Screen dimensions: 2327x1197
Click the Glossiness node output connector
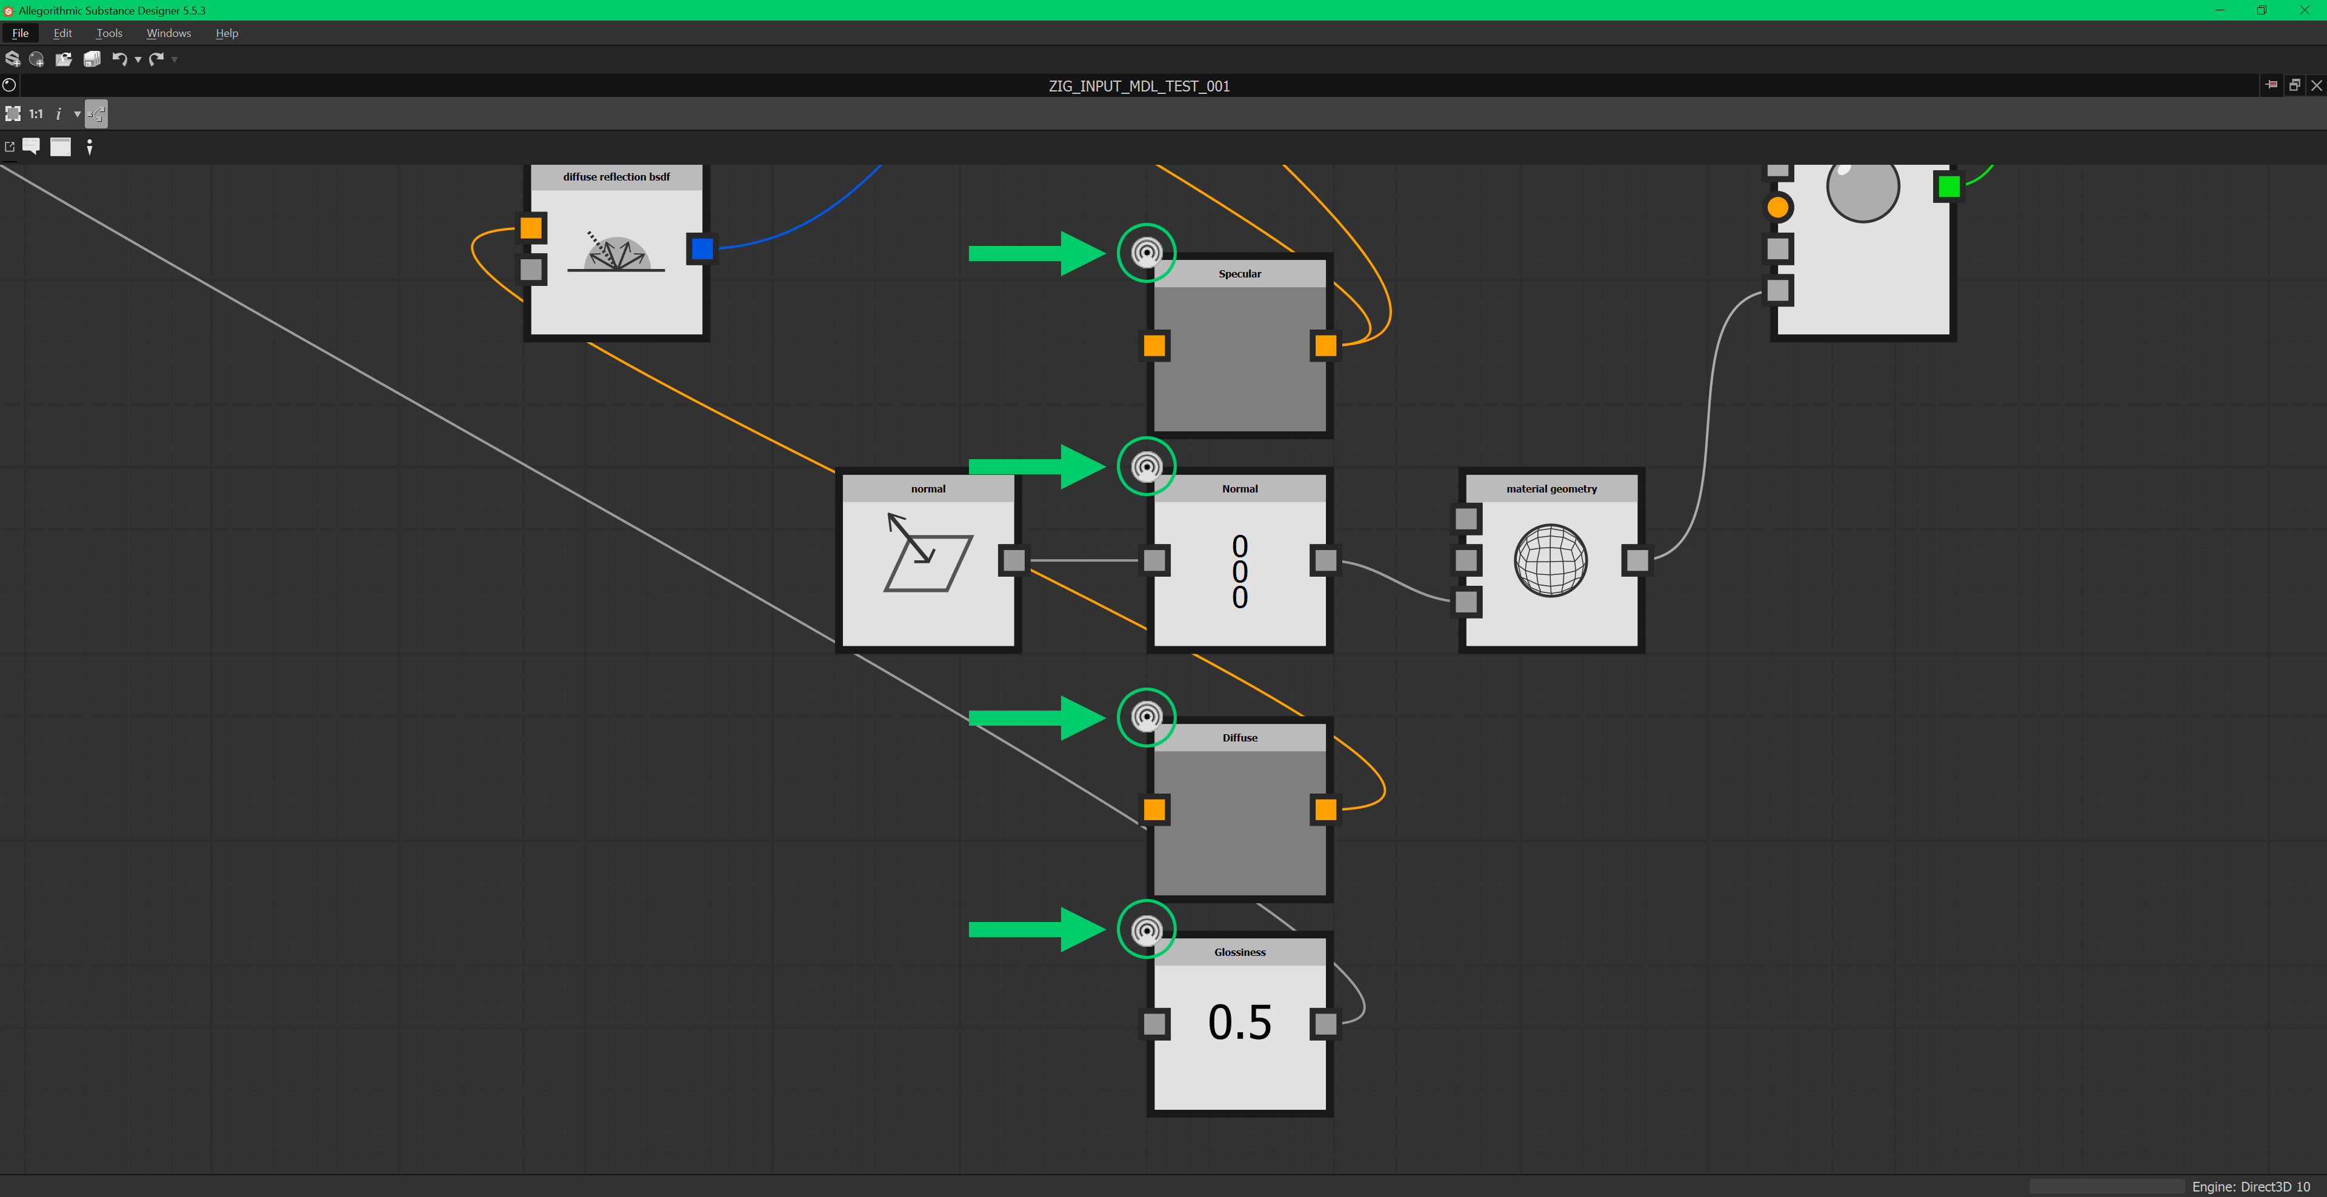(x=1325, y=1024)
